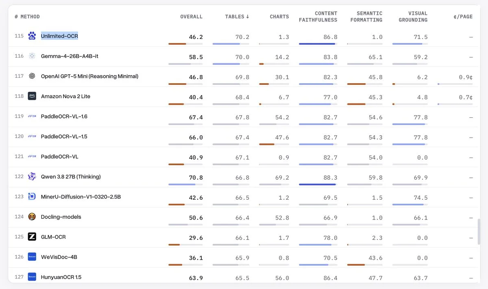Screen dimensions: 488x289
Task: Open the Docling-models method name
Action: (x=61, y=217)
